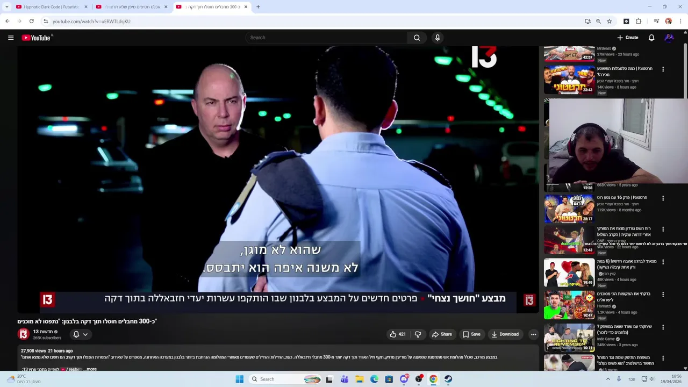The image size is (688, 387).
Task: Open the browser zoom magnifier icon
Action: coord(598,21)
